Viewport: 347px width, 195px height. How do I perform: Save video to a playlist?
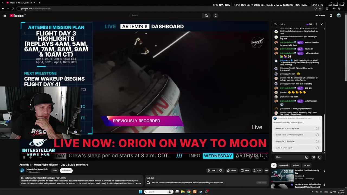(x=245, y=171)
